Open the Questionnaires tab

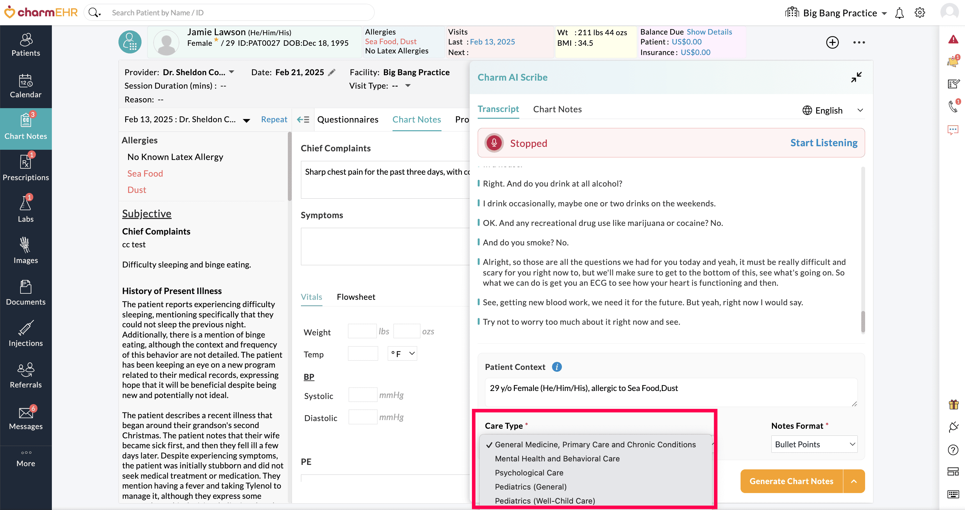click(347, 119)
